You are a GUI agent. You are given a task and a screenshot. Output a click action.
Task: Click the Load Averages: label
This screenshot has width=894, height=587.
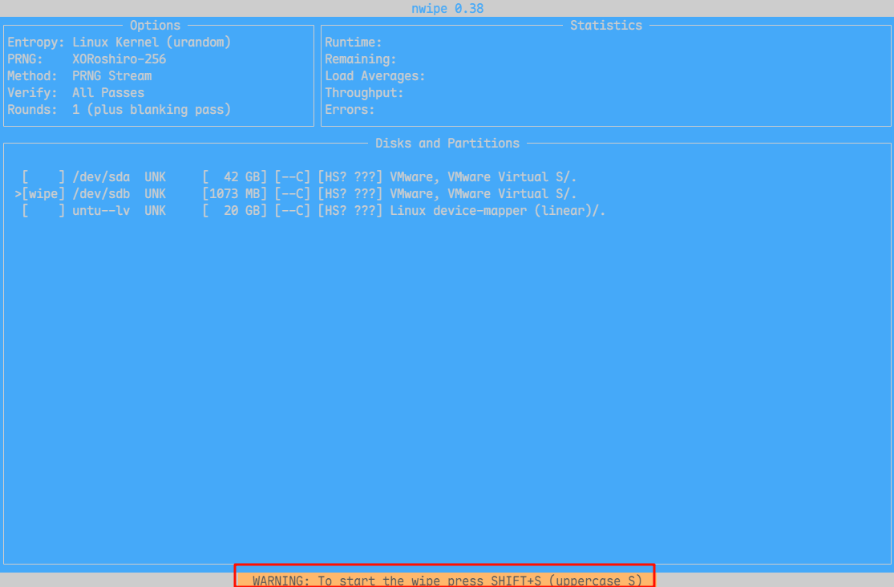pyautogui.click(x=375, y=76)
